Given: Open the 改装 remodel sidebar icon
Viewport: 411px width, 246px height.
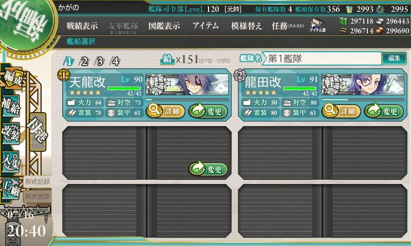Looking at the screenshot, I should (11, 133).
